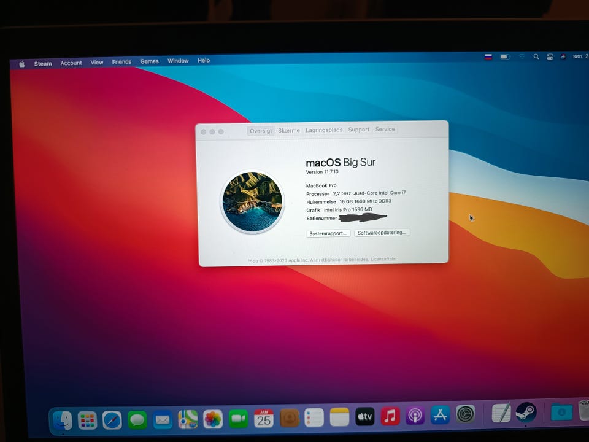Image resolution: width=589 pixels, height=442 pixels.
Task: Open the Music app in the Dock
Action: coord(390,416)
